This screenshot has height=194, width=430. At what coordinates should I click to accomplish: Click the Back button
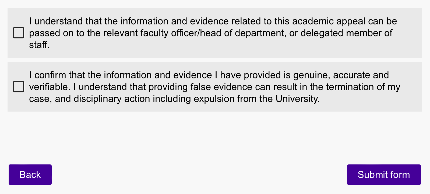pos(30,175)
